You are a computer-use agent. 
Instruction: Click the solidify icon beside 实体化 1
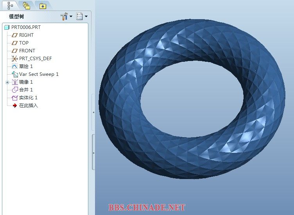tap(14, 98)
